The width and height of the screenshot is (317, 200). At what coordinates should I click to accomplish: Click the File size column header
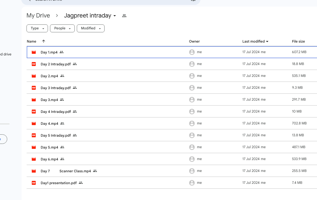tap(298, 41)
